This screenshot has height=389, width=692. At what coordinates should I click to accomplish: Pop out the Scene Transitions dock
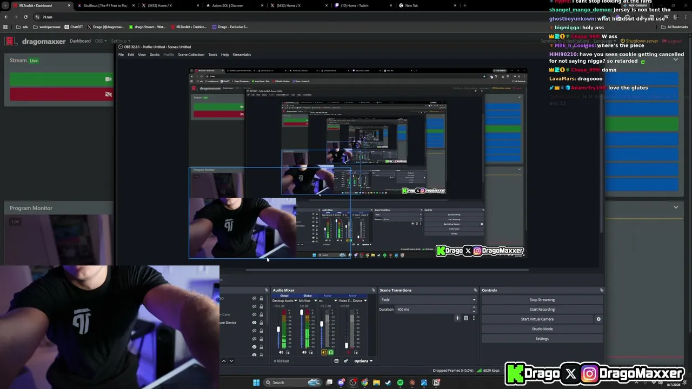pos(475,290)
